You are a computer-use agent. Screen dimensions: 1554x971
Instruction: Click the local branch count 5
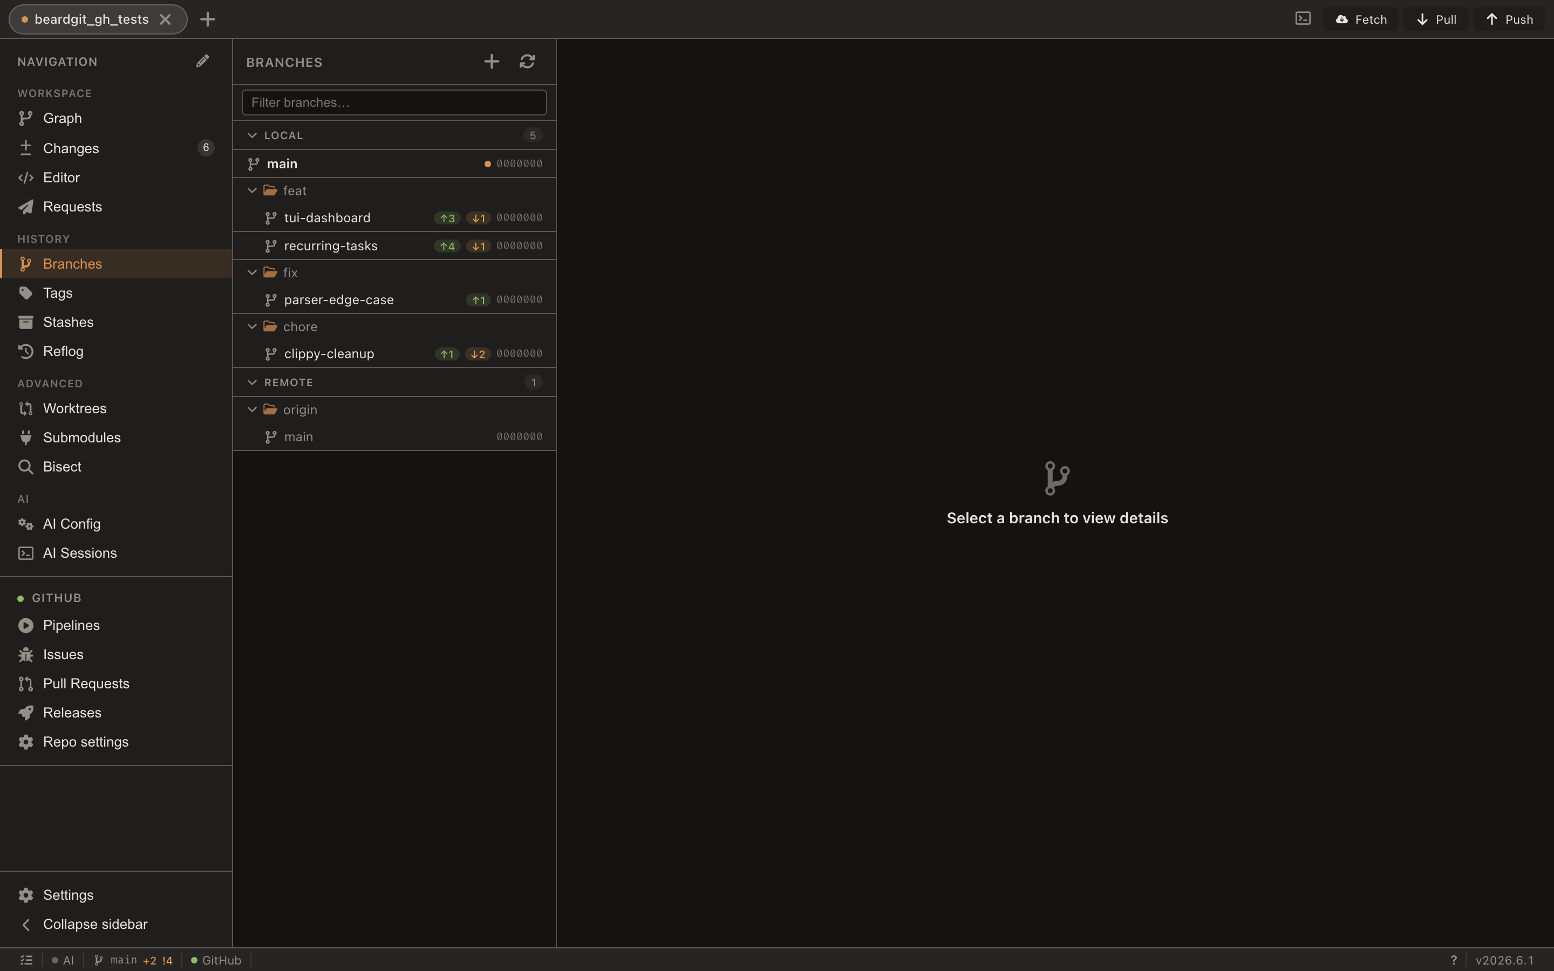(x=533, y=135)
